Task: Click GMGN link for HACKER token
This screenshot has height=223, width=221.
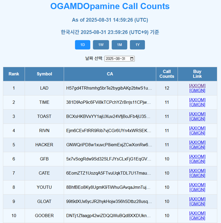Action: [x=197, y=147]
